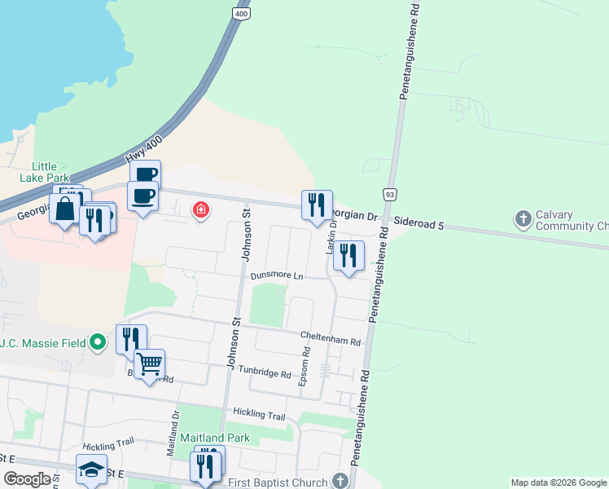Open restaurant marker at Georgian Dr and Larkin Dr
Viewport: 609px width, 489px height.
(317, 208)
